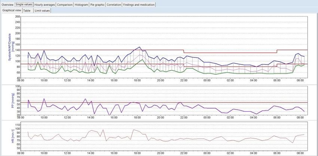
Task: Open the Pie graphic tab
Action: coord(98,4)
